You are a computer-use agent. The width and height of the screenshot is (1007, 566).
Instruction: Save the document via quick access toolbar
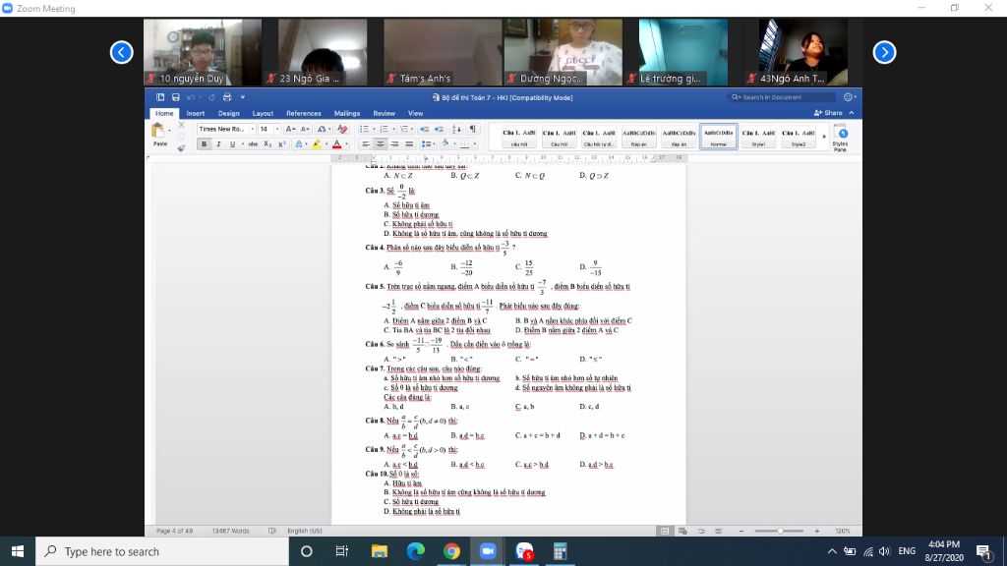[x=175, y=97]
